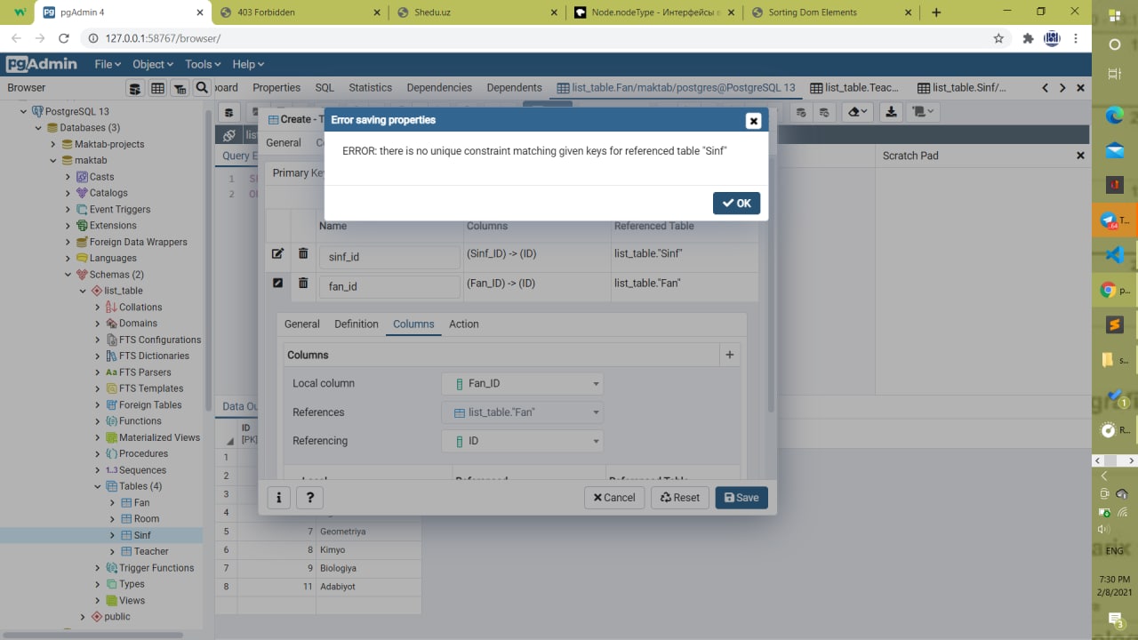1138x640 pixels.
Task: Switch to the Dependencies panel tab
Action: pyautogui.click(x=439, y=88)
